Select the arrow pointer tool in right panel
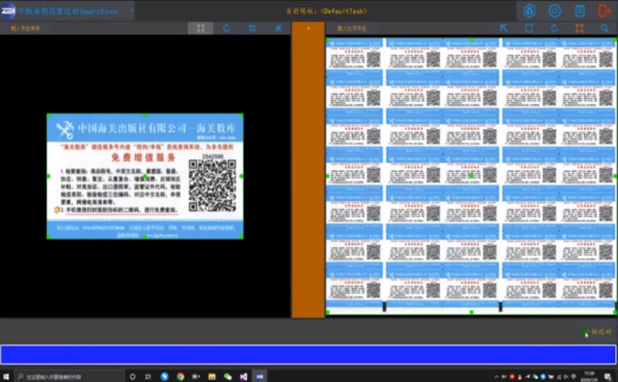This screenshot has height=382, width=618. pos(504,28)
